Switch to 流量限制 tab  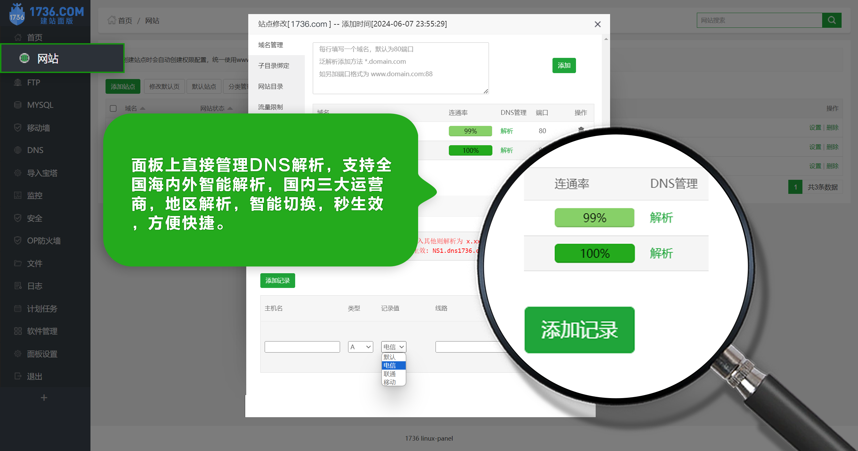(276, 107)
